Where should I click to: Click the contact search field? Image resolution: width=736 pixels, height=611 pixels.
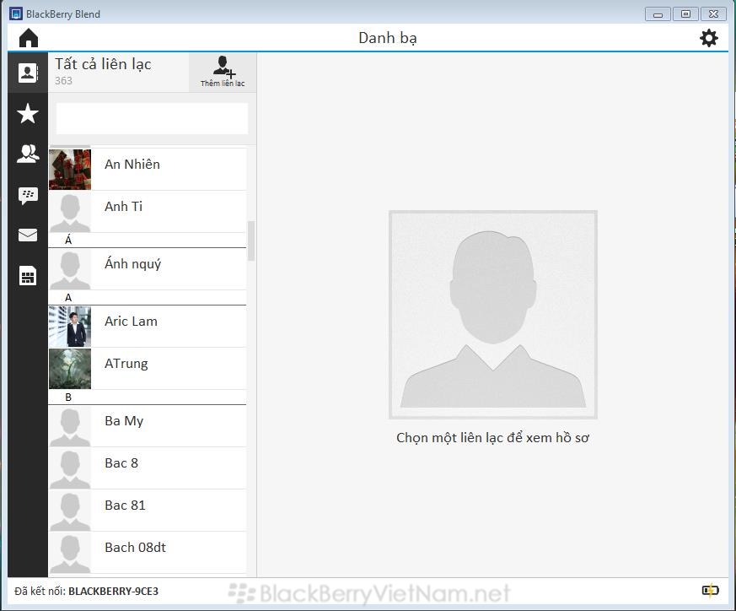[x=152, y=119]
